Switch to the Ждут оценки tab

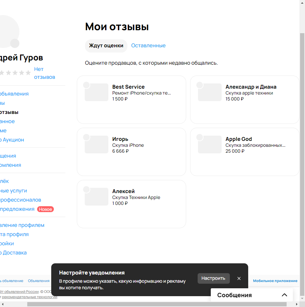(106, 46)
